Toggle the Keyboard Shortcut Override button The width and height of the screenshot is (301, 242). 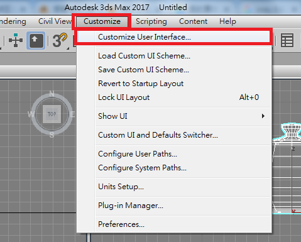pos(36,40)
